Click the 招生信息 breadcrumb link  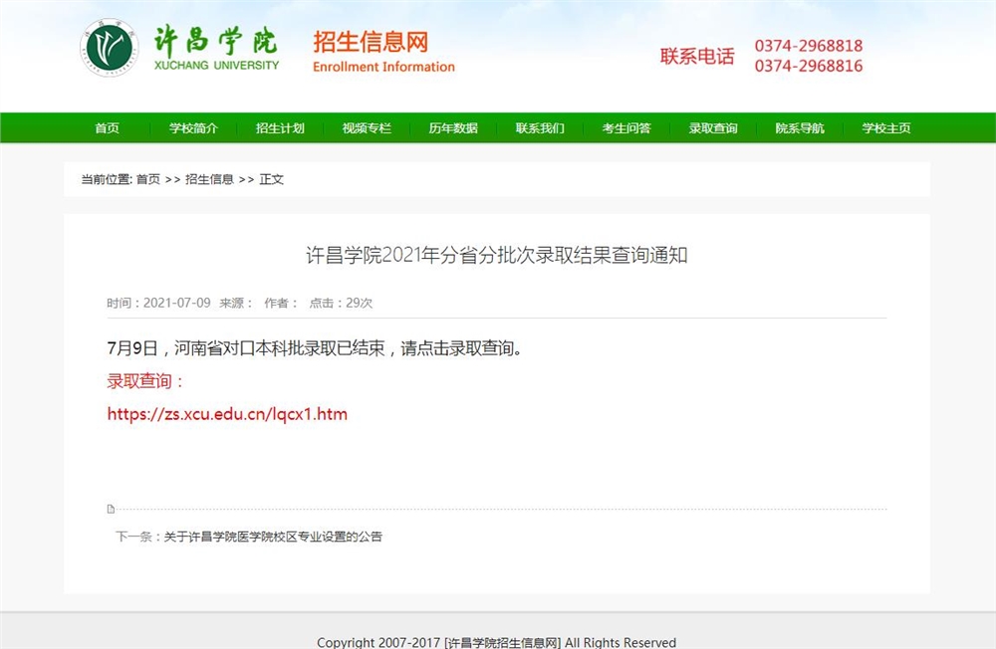[x=209, y=180]
